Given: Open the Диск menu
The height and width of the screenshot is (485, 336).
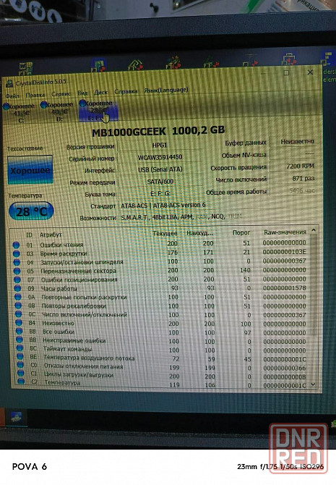Looking at the screenshot, I should point(100,92).
